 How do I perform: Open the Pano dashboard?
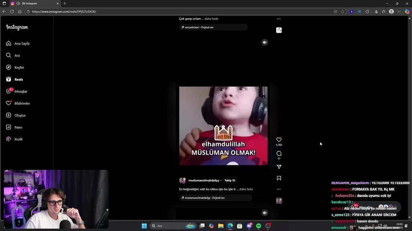[14, 127]
